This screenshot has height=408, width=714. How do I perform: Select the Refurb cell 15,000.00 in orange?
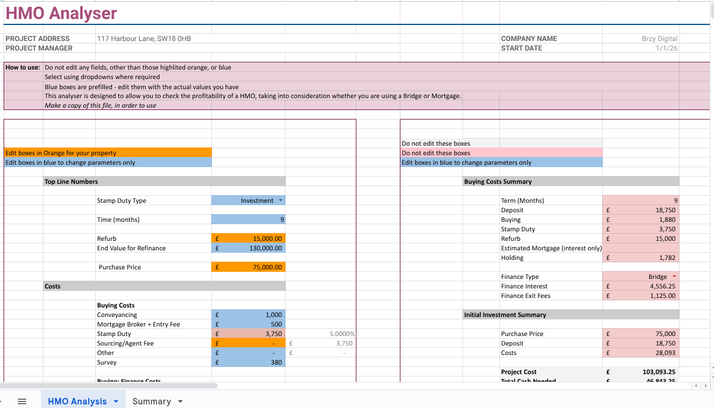coord(248,238)
